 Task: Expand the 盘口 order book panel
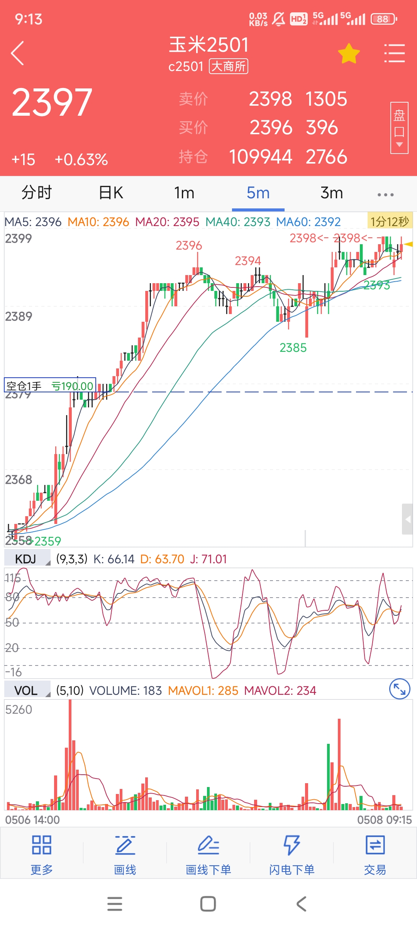click(399, 128)
